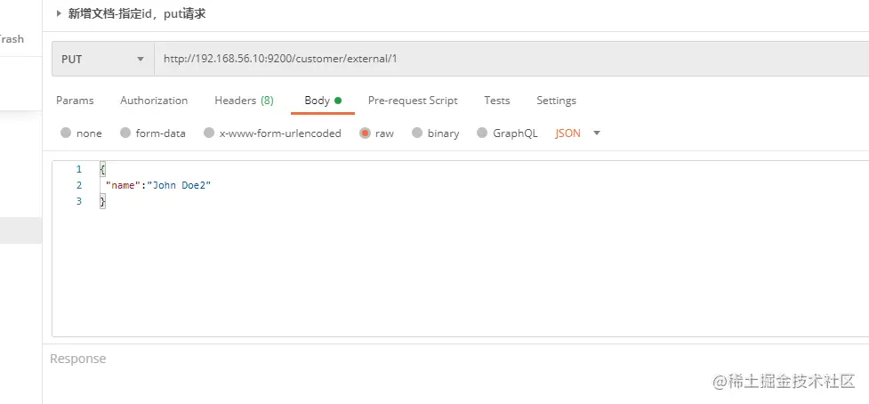Open the JSON format dropdown
Screen dimensions: 869x404
(577, 133)
